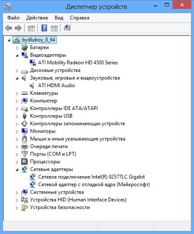Click the Контроллеры IDE ATA/ATAPI icon

click(x=25, y=109)
